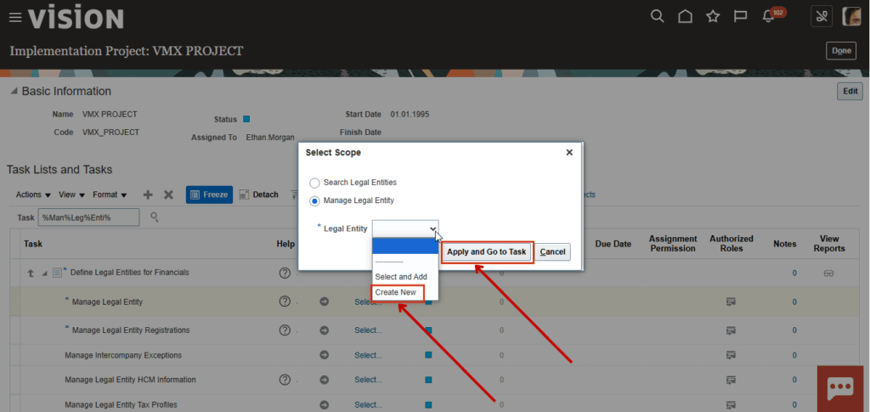
Task: Click the chat assistant bubble icon
Action: [x=840, y=389]
